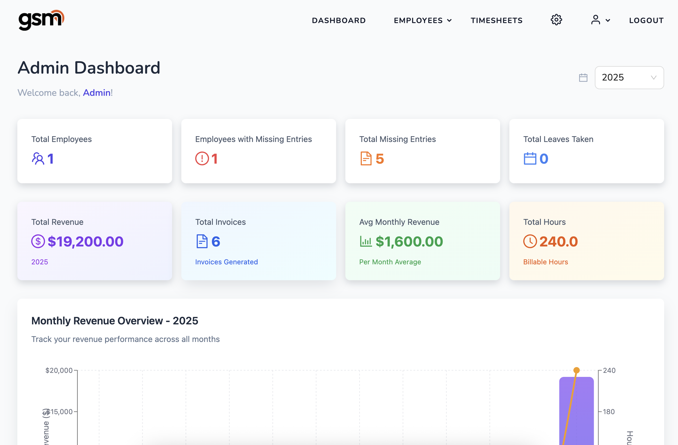This screenshot has width=678, height=445.
Task: Go to the Dashboard menu item
Action: click(339, 20)
